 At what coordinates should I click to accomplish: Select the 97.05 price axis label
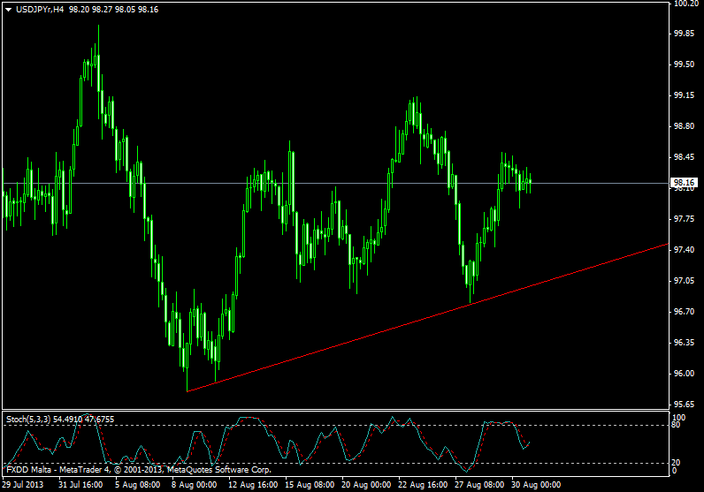click(x=685, y=281)
